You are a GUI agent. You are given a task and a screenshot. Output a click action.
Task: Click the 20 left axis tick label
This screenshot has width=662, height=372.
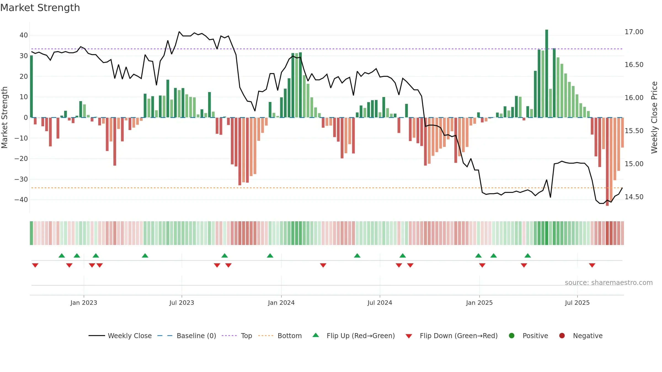pos(24,76)
